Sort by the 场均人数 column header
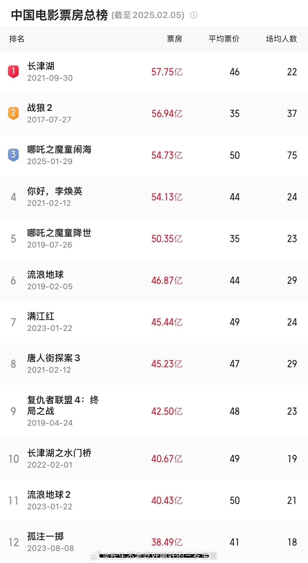The image size is (308, 563). pos(281,39)
